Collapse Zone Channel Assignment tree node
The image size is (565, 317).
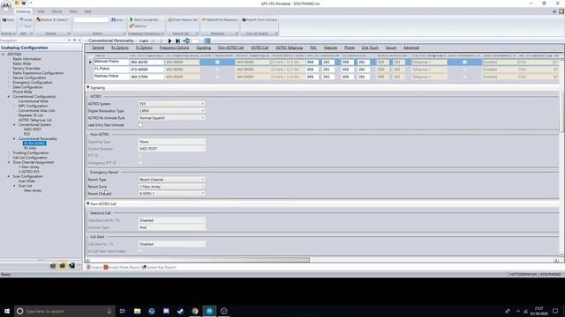pyautogui.click(x=9, y=162)
